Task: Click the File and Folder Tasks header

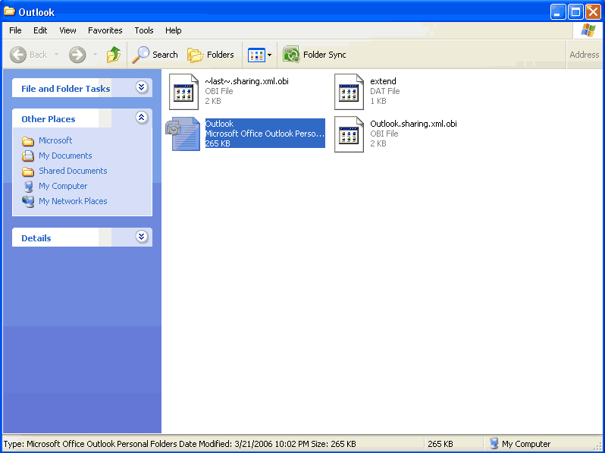Action: point(66,89)
